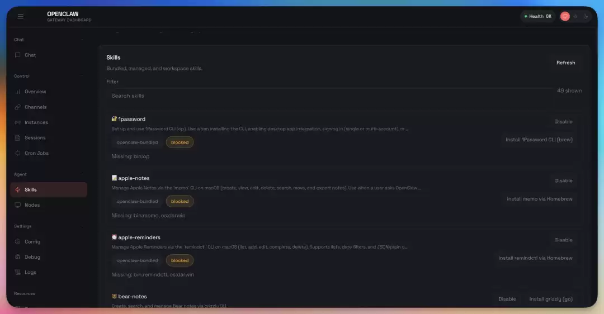Disable the apple-reminders skill
Image resolution: width=604 pixels, height=314 pixels.
click(564, 240)
